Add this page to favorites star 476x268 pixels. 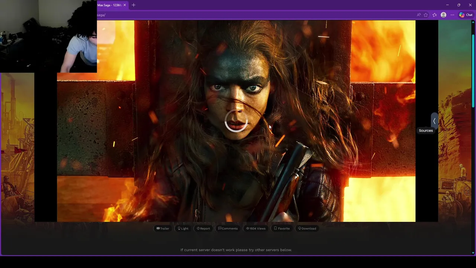426,15
